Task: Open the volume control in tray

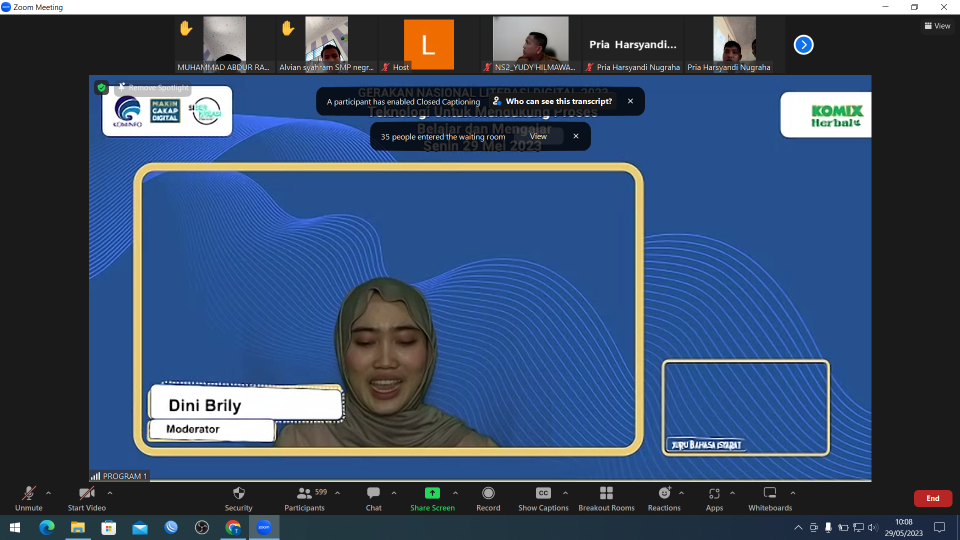Action: tap(873, 527)
